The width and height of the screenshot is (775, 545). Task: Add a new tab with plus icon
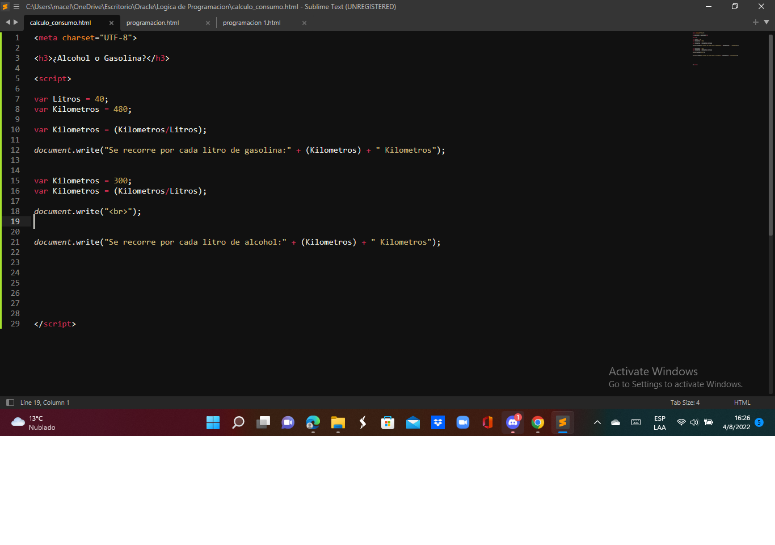click(756, 22)
